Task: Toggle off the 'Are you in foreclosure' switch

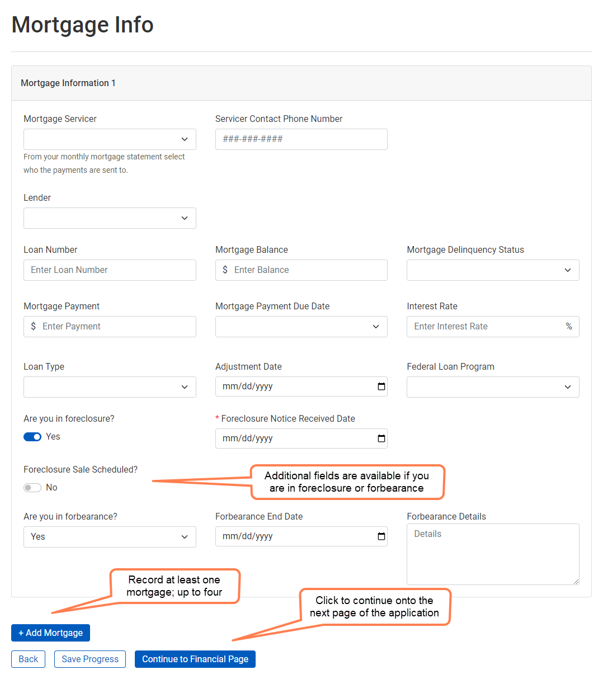Action: [x=32, y=437]
